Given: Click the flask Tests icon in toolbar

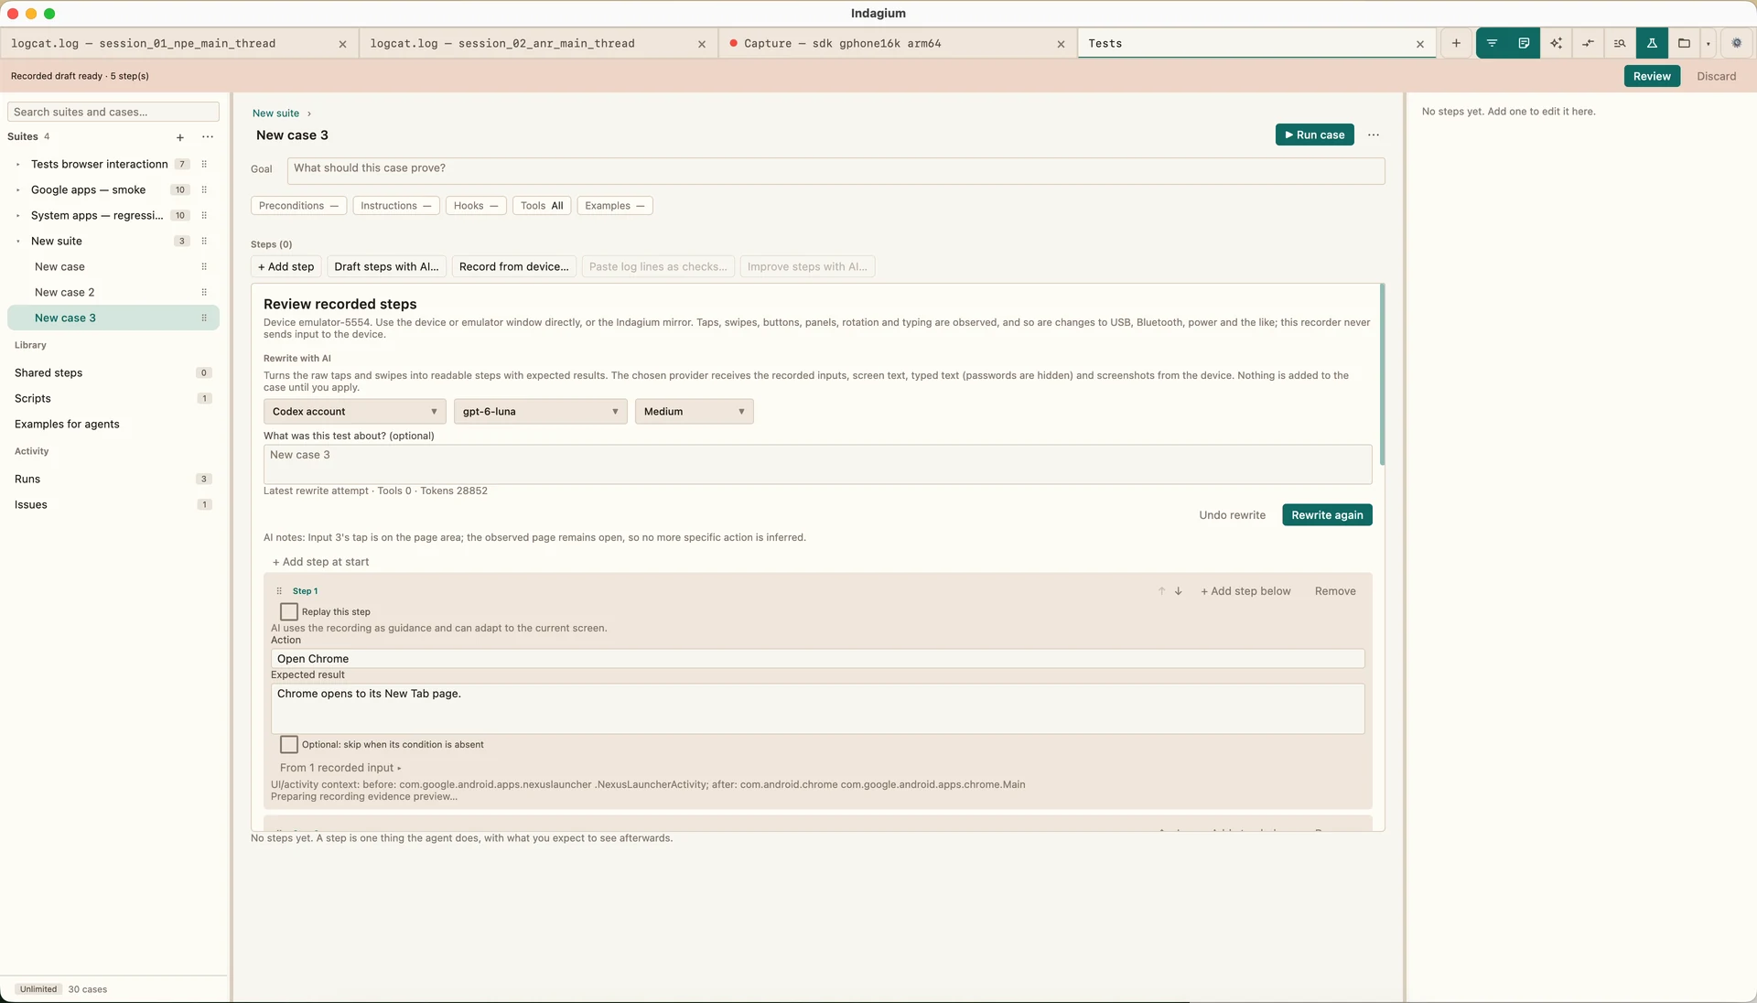Looking at the screenshot, I should (1652, 43).
